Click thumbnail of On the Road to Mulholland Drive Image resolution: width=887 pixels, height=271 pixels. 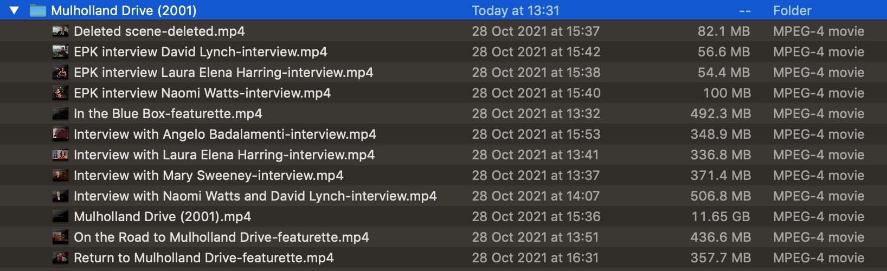click(60, 237)
